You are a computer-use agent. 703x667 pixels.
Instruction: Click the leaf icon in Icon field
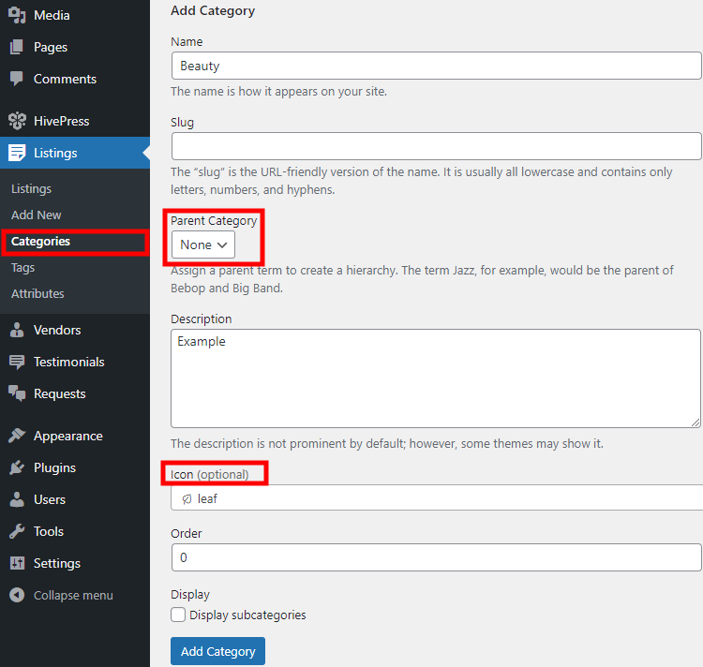click(187, 499)
